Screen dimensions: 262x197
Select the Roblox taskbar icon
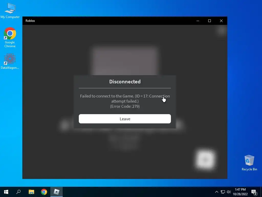[x=57, y=192]
